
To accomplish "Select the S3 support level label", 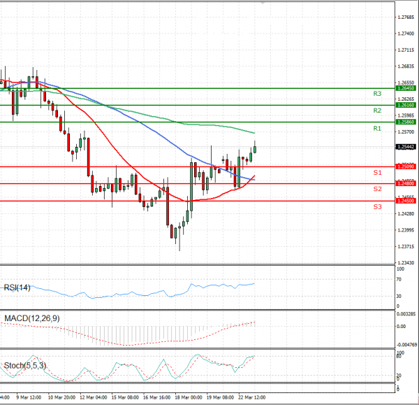I will 376,207.
